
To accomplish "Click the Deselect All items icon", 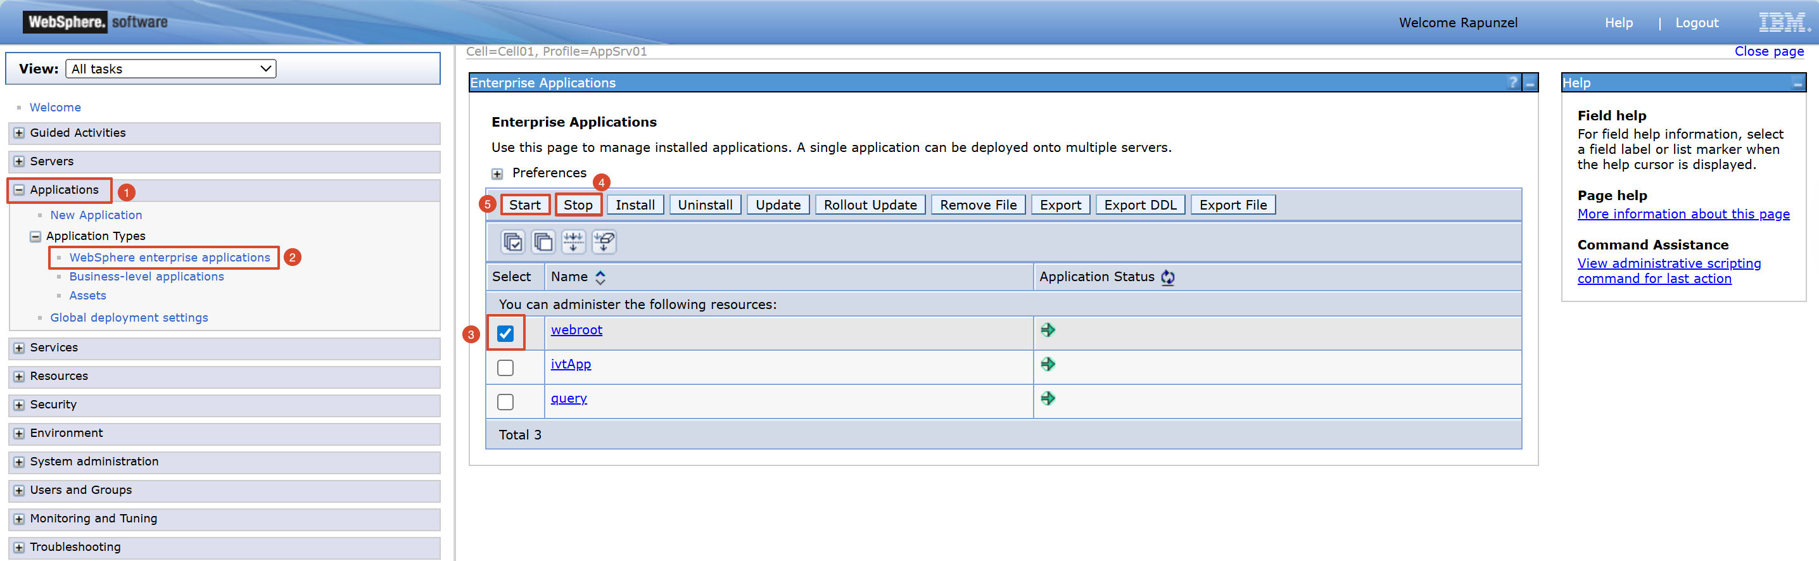I will click(x=543, y=242).
